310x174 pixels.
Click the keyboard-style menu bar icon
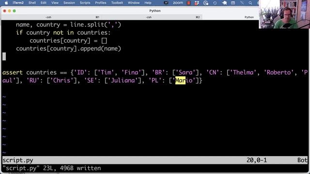coord(233,3)
